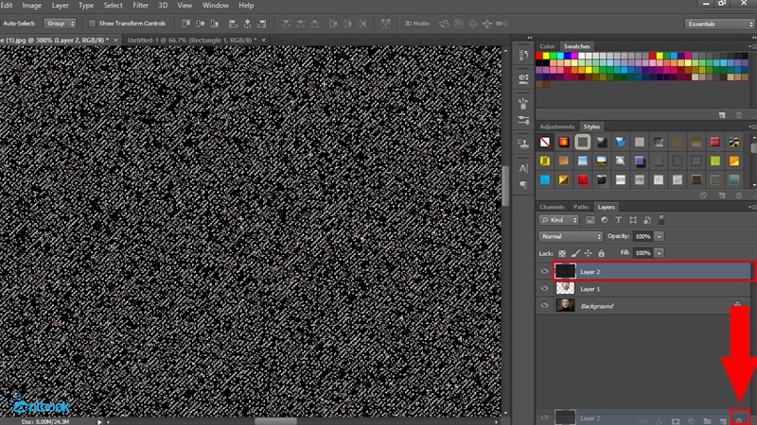Close the Untitled-1 document tab

264,40
